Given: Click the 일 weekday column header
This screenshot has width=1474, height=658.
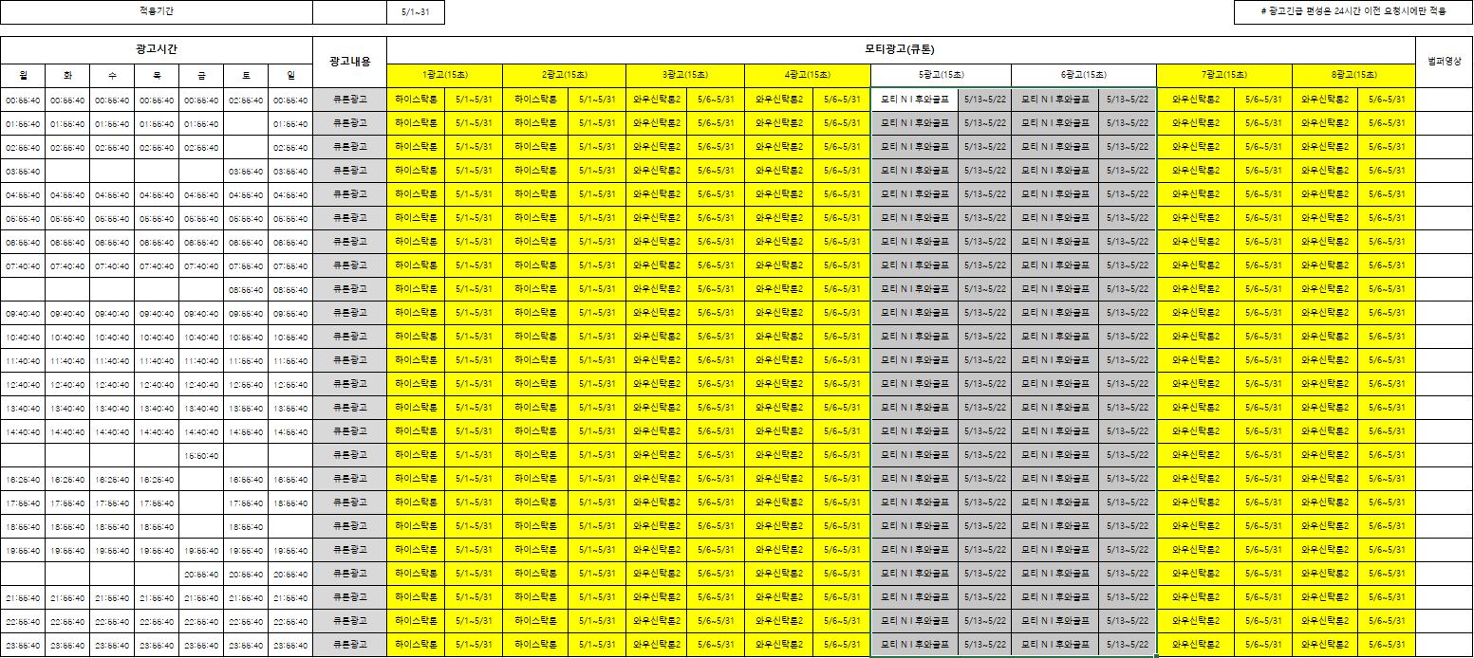Looking at the screenshot, I should tap(290, 75).
